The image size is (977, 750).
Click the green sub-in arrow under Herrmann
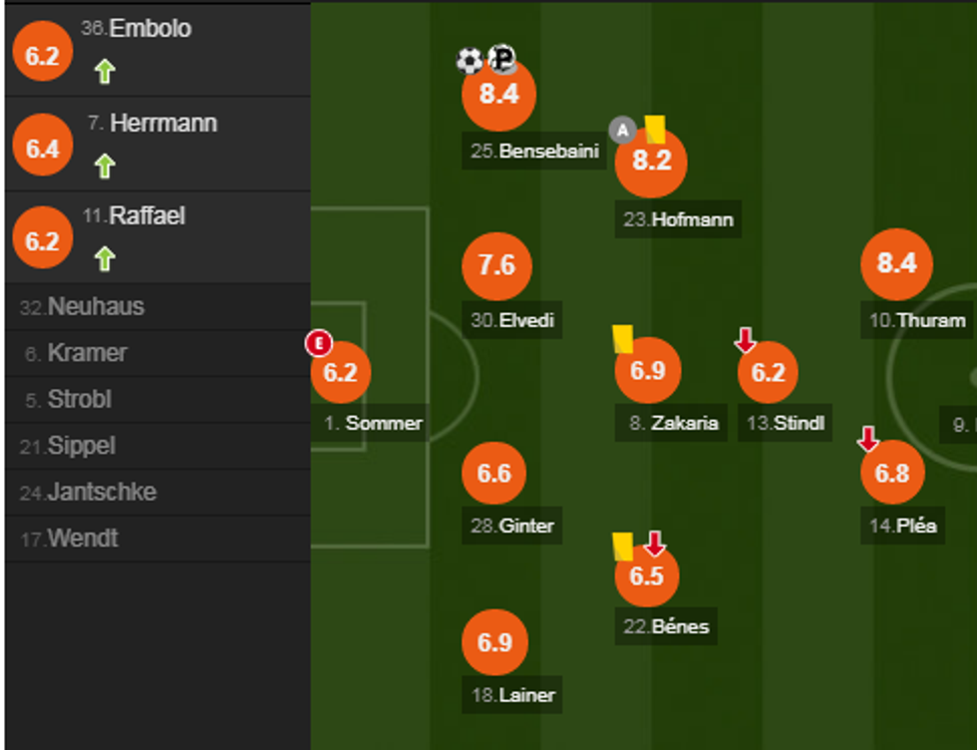pos(105,166)
